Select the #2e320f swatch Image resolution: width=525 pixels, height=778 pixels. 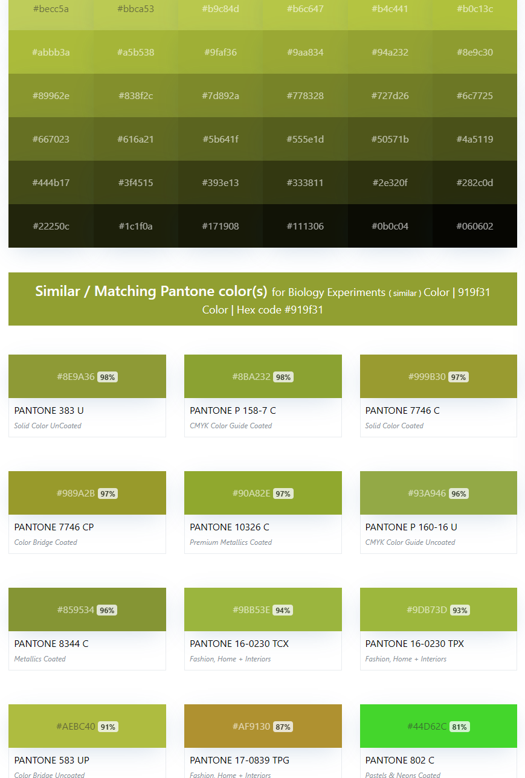pyautogui.click(x=390, y=182)
